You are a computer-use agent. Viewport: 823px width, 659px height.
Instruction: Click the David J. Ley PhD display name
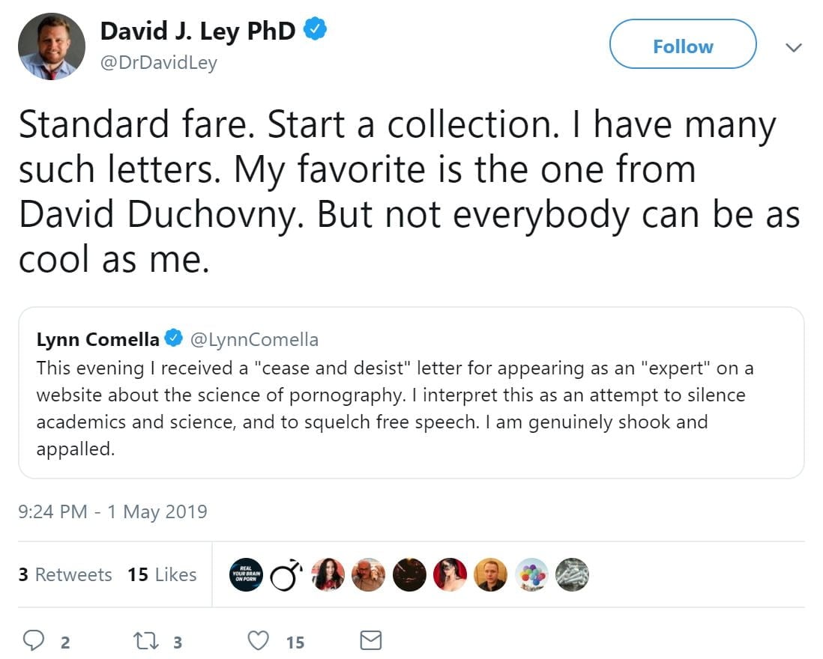pos(197,31)
